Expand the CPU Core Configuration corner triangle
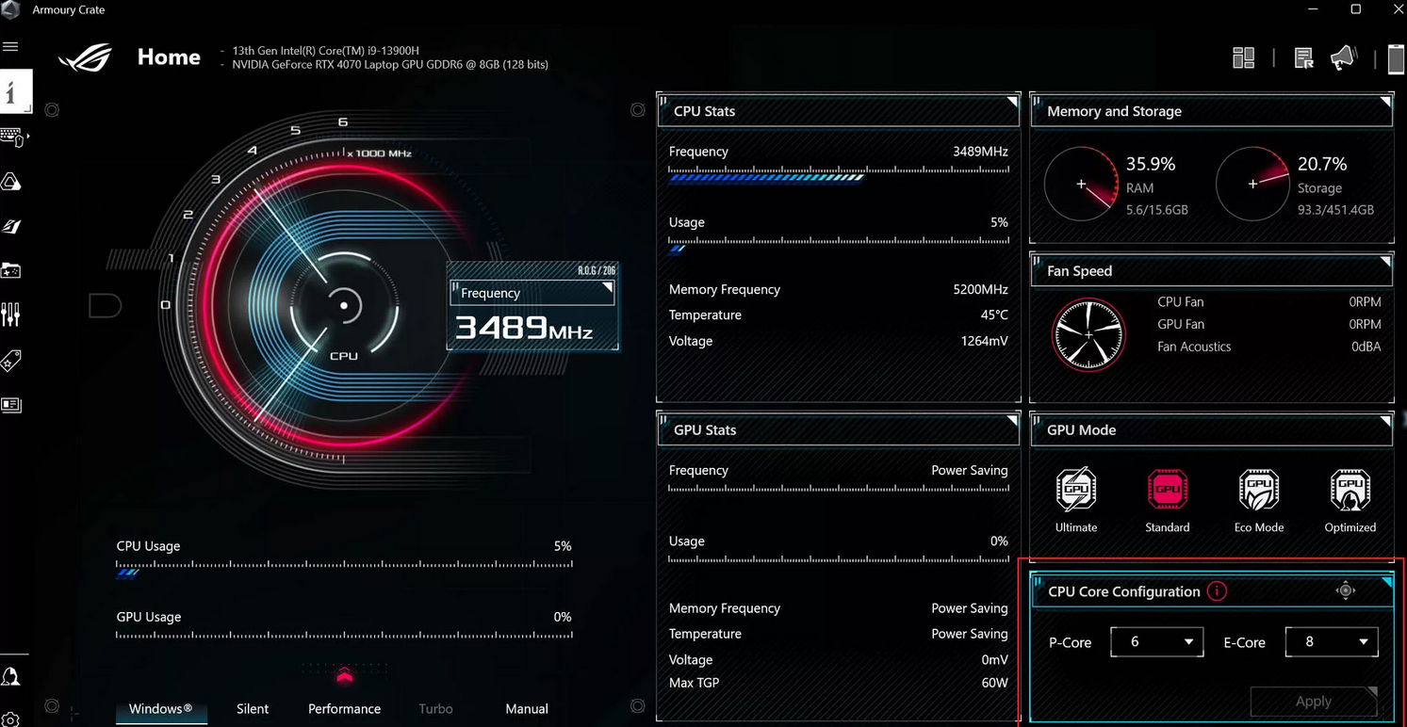The image size is (1407, 727). pos(1386,582)
